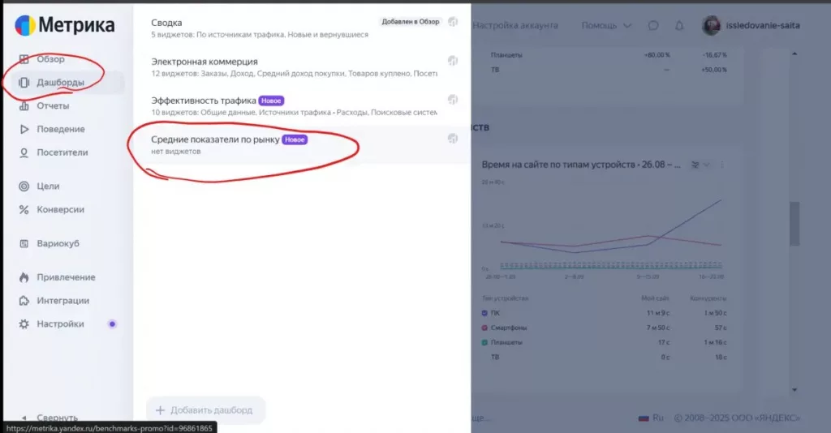
Task: Click the Конкуренты column header
Action: [708, 298]
